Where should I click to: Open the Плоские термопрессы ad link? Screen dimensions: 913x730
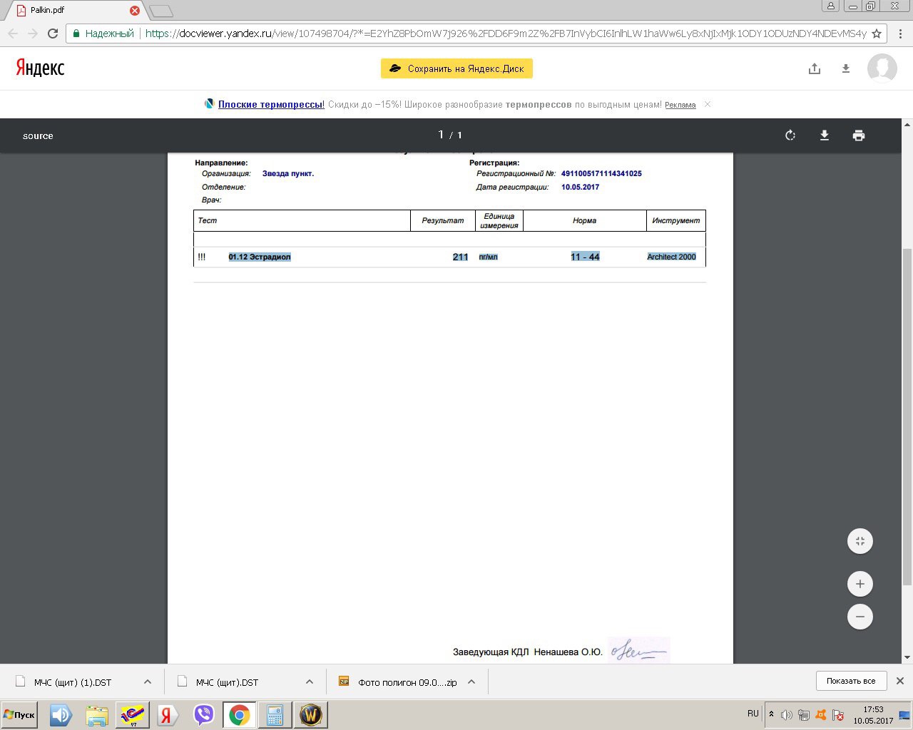point(271,105)
